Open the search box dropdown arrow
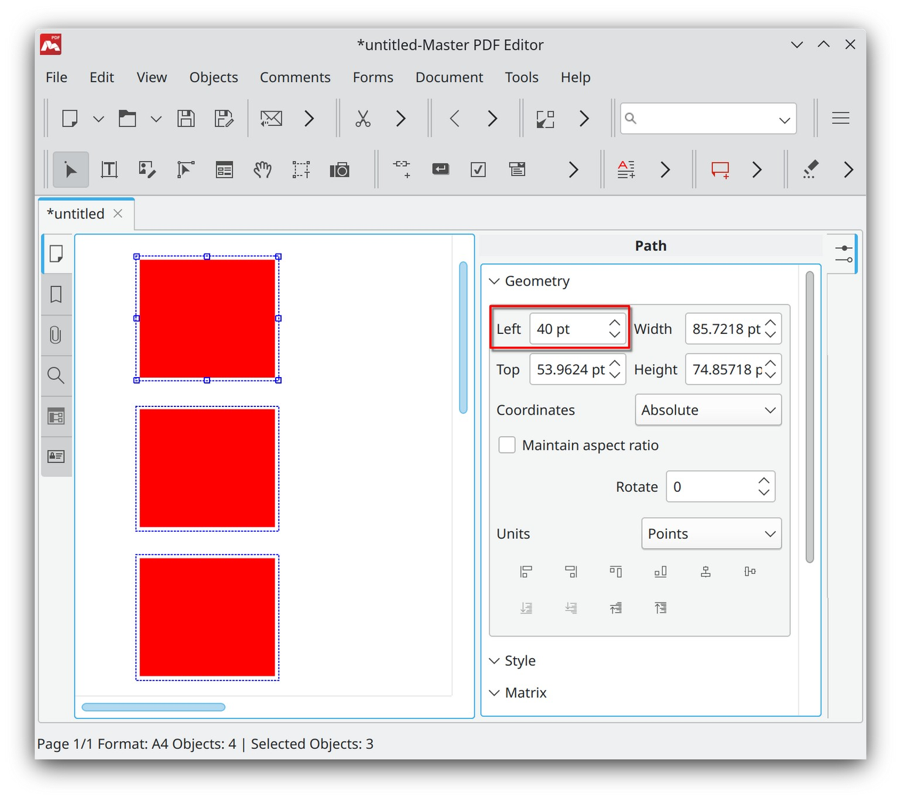This screenshot has height=801, width=901. point(784,120)
